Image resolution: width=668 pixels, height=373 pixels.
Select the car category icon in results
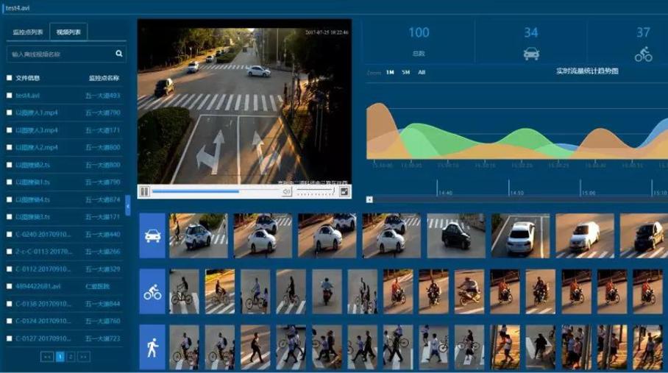tap(152, 235)
